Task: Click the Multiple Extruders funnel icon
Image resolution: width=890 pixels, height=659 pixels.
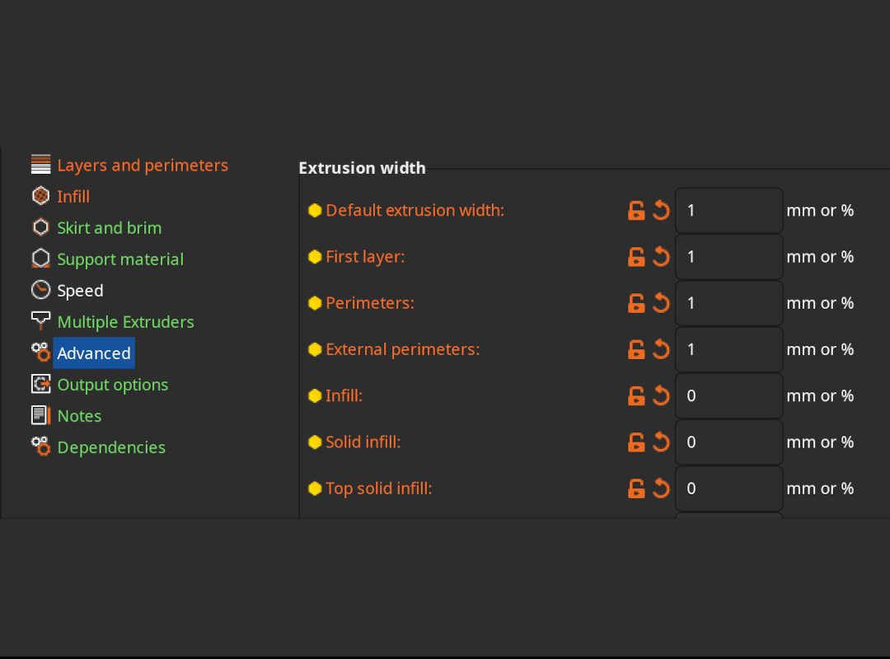Action: (x=41, y=321)
